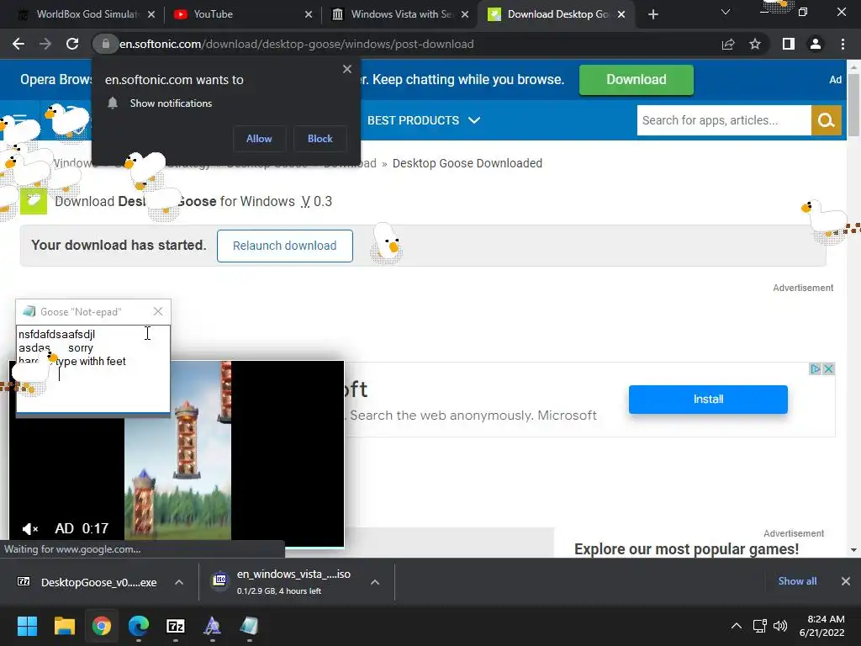The image size is (861, 646).
Task: Open Microsoft Edge from taskbar
Action: pos(139,626)
